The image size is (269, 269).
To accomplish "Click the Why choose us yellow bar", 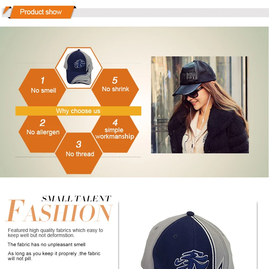I will pos(78,111).
